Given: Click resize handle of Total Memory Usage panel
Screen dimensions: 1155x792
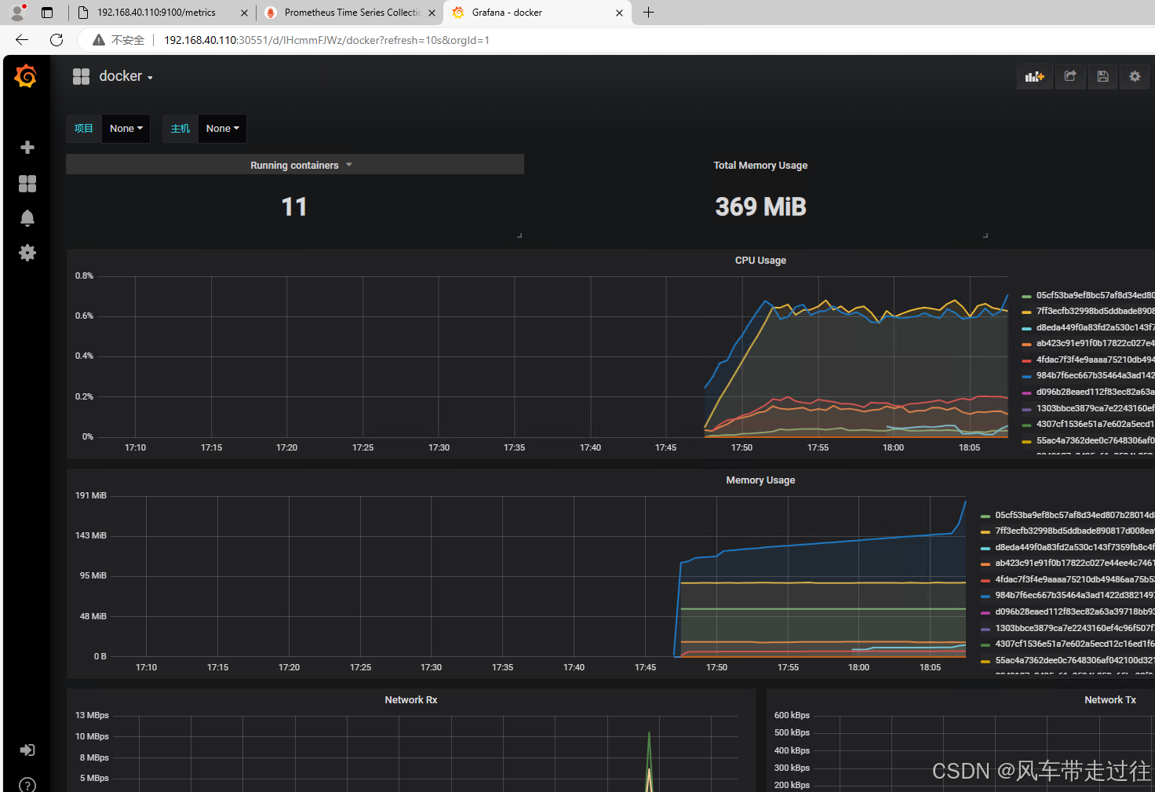Looking at the screenshot, I should click(986, 235).
